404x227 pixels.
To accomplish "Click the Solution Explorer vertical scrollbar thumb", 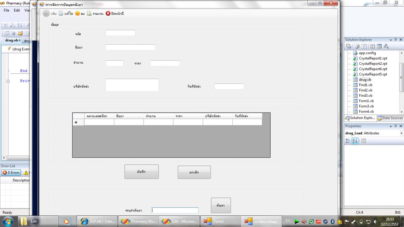I will pos(401,77).
